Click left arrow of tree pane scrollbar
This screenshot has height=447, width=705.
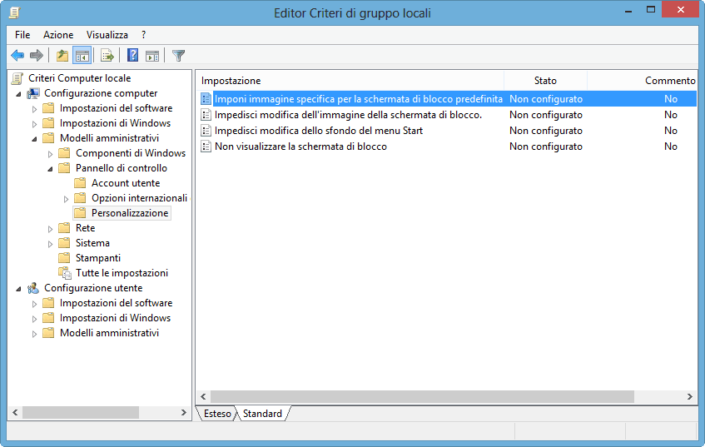(15, 412)
